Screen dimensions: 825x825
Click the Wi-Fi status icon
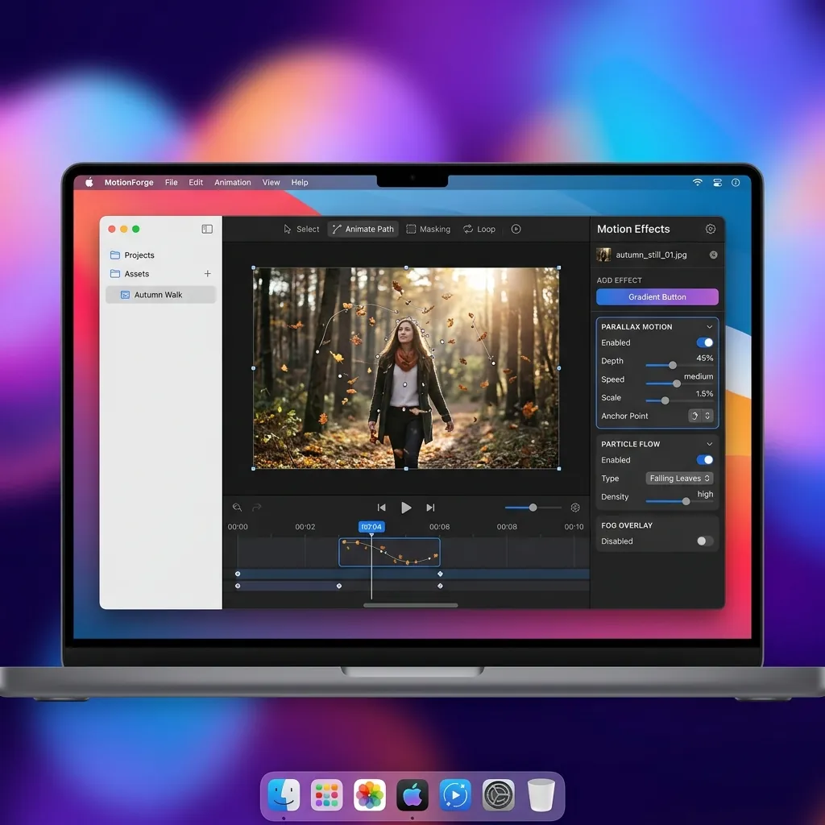coord(697,183)
